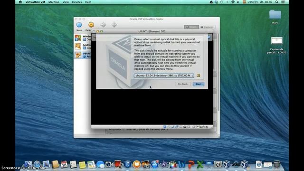Screen dimensions: 304x171
Task: Open the Devices menu
Action: pyautogui.click(x=77, y=2)
